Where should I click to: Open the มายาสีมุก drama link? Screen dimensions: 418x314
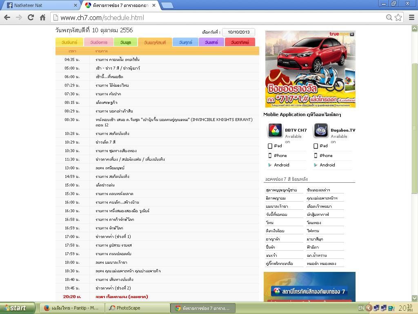(x=315, y=239)
